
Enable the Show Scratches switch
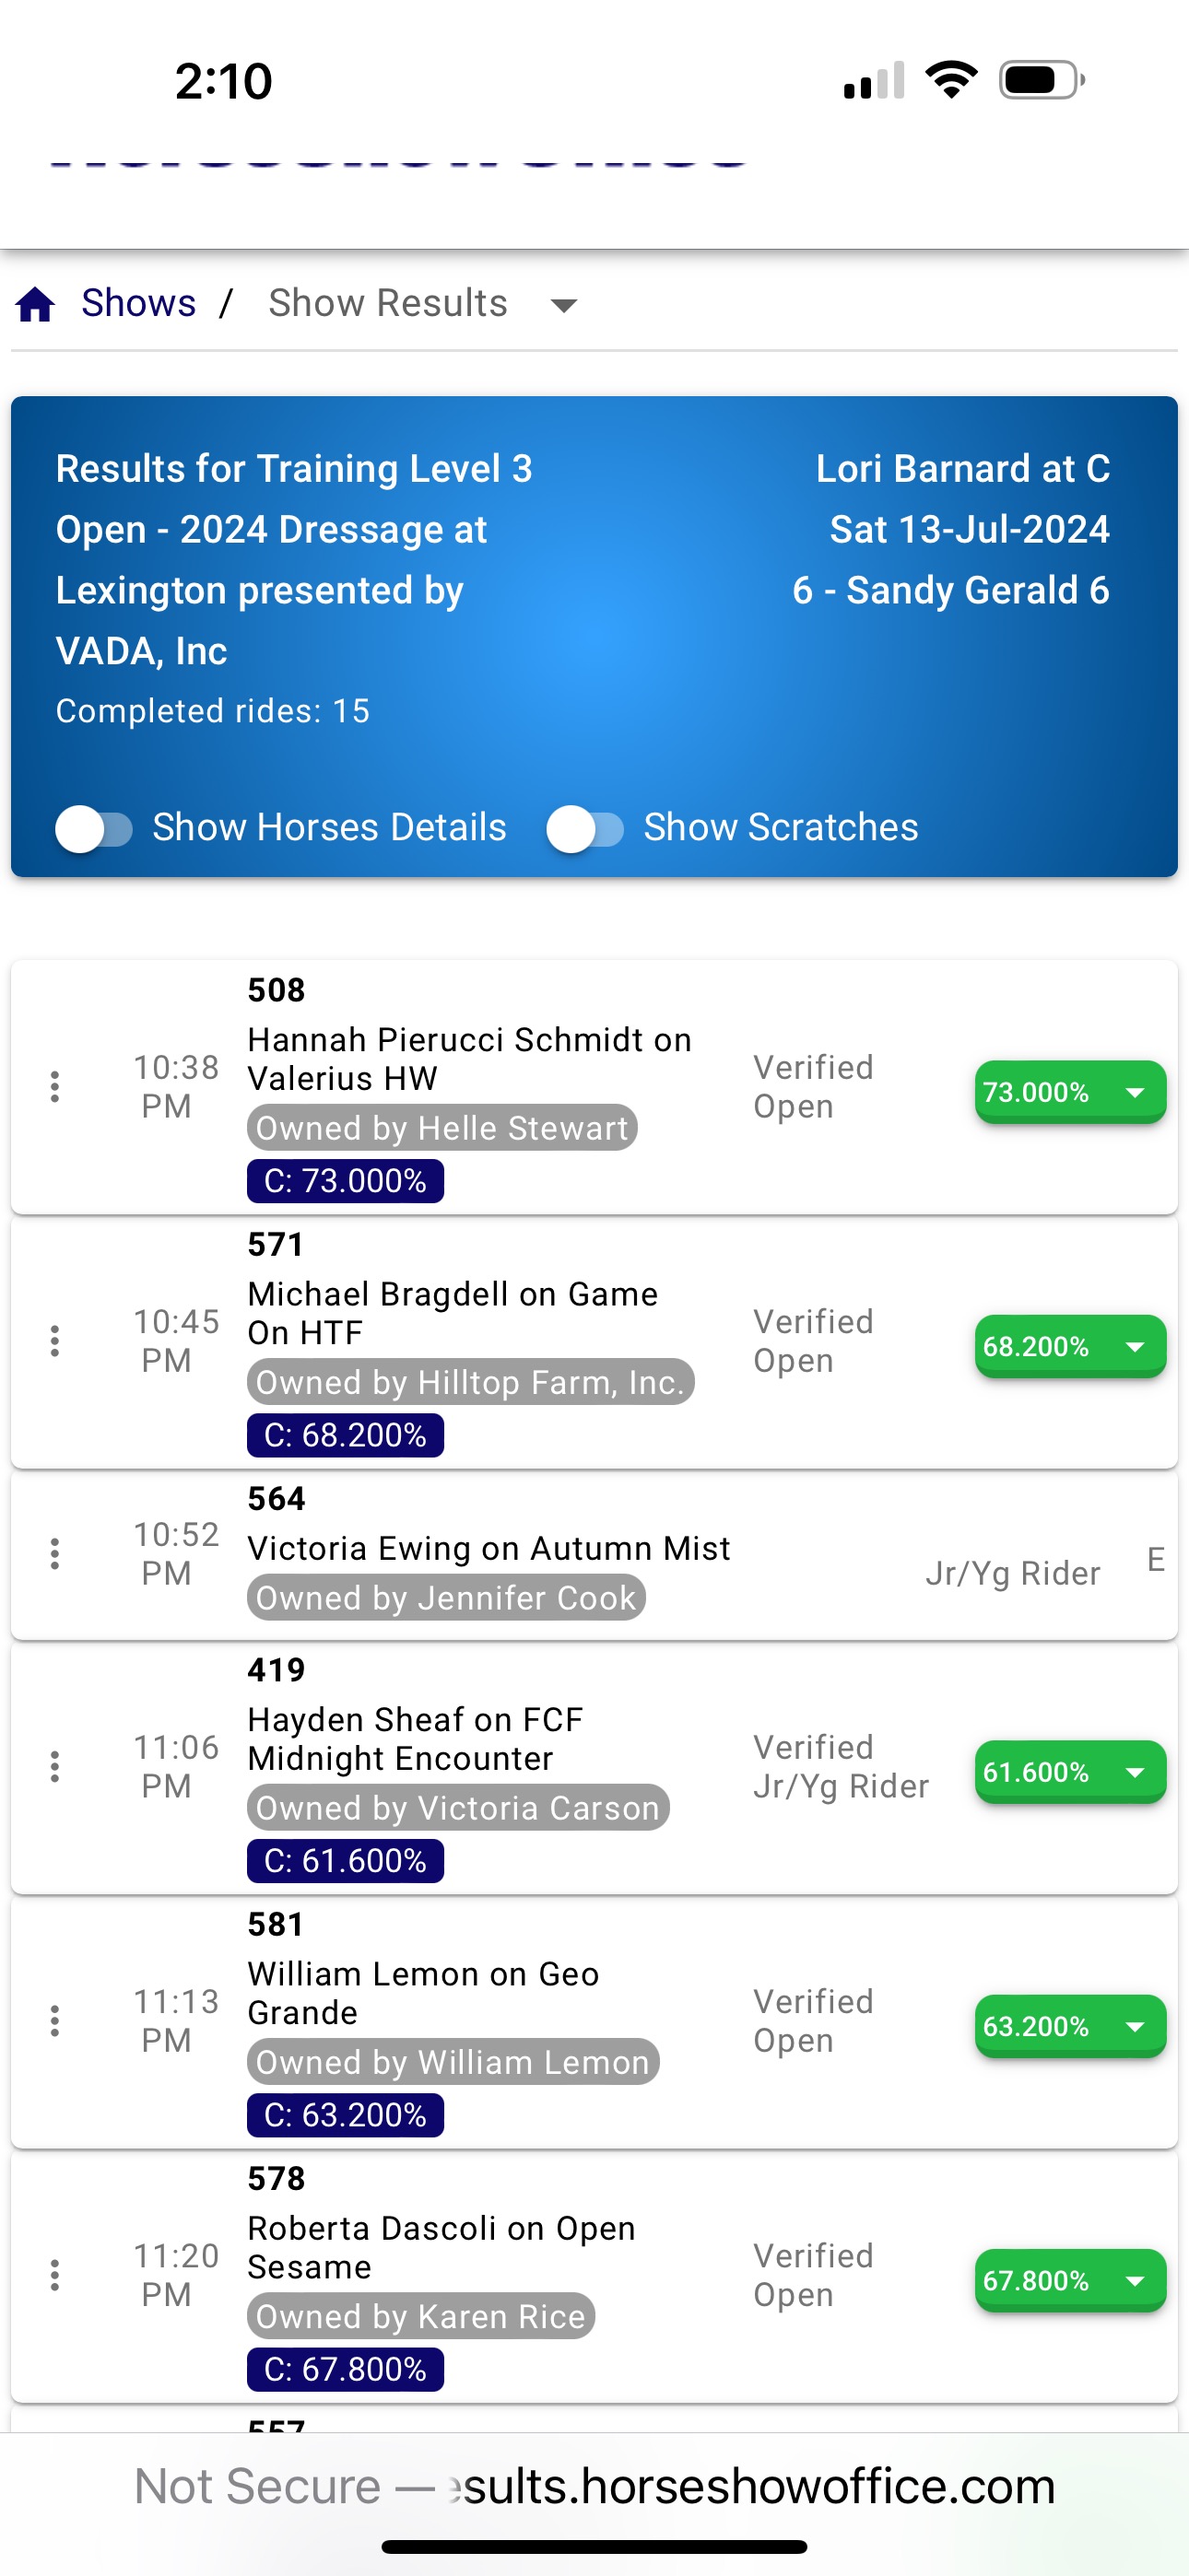point(584,829)
